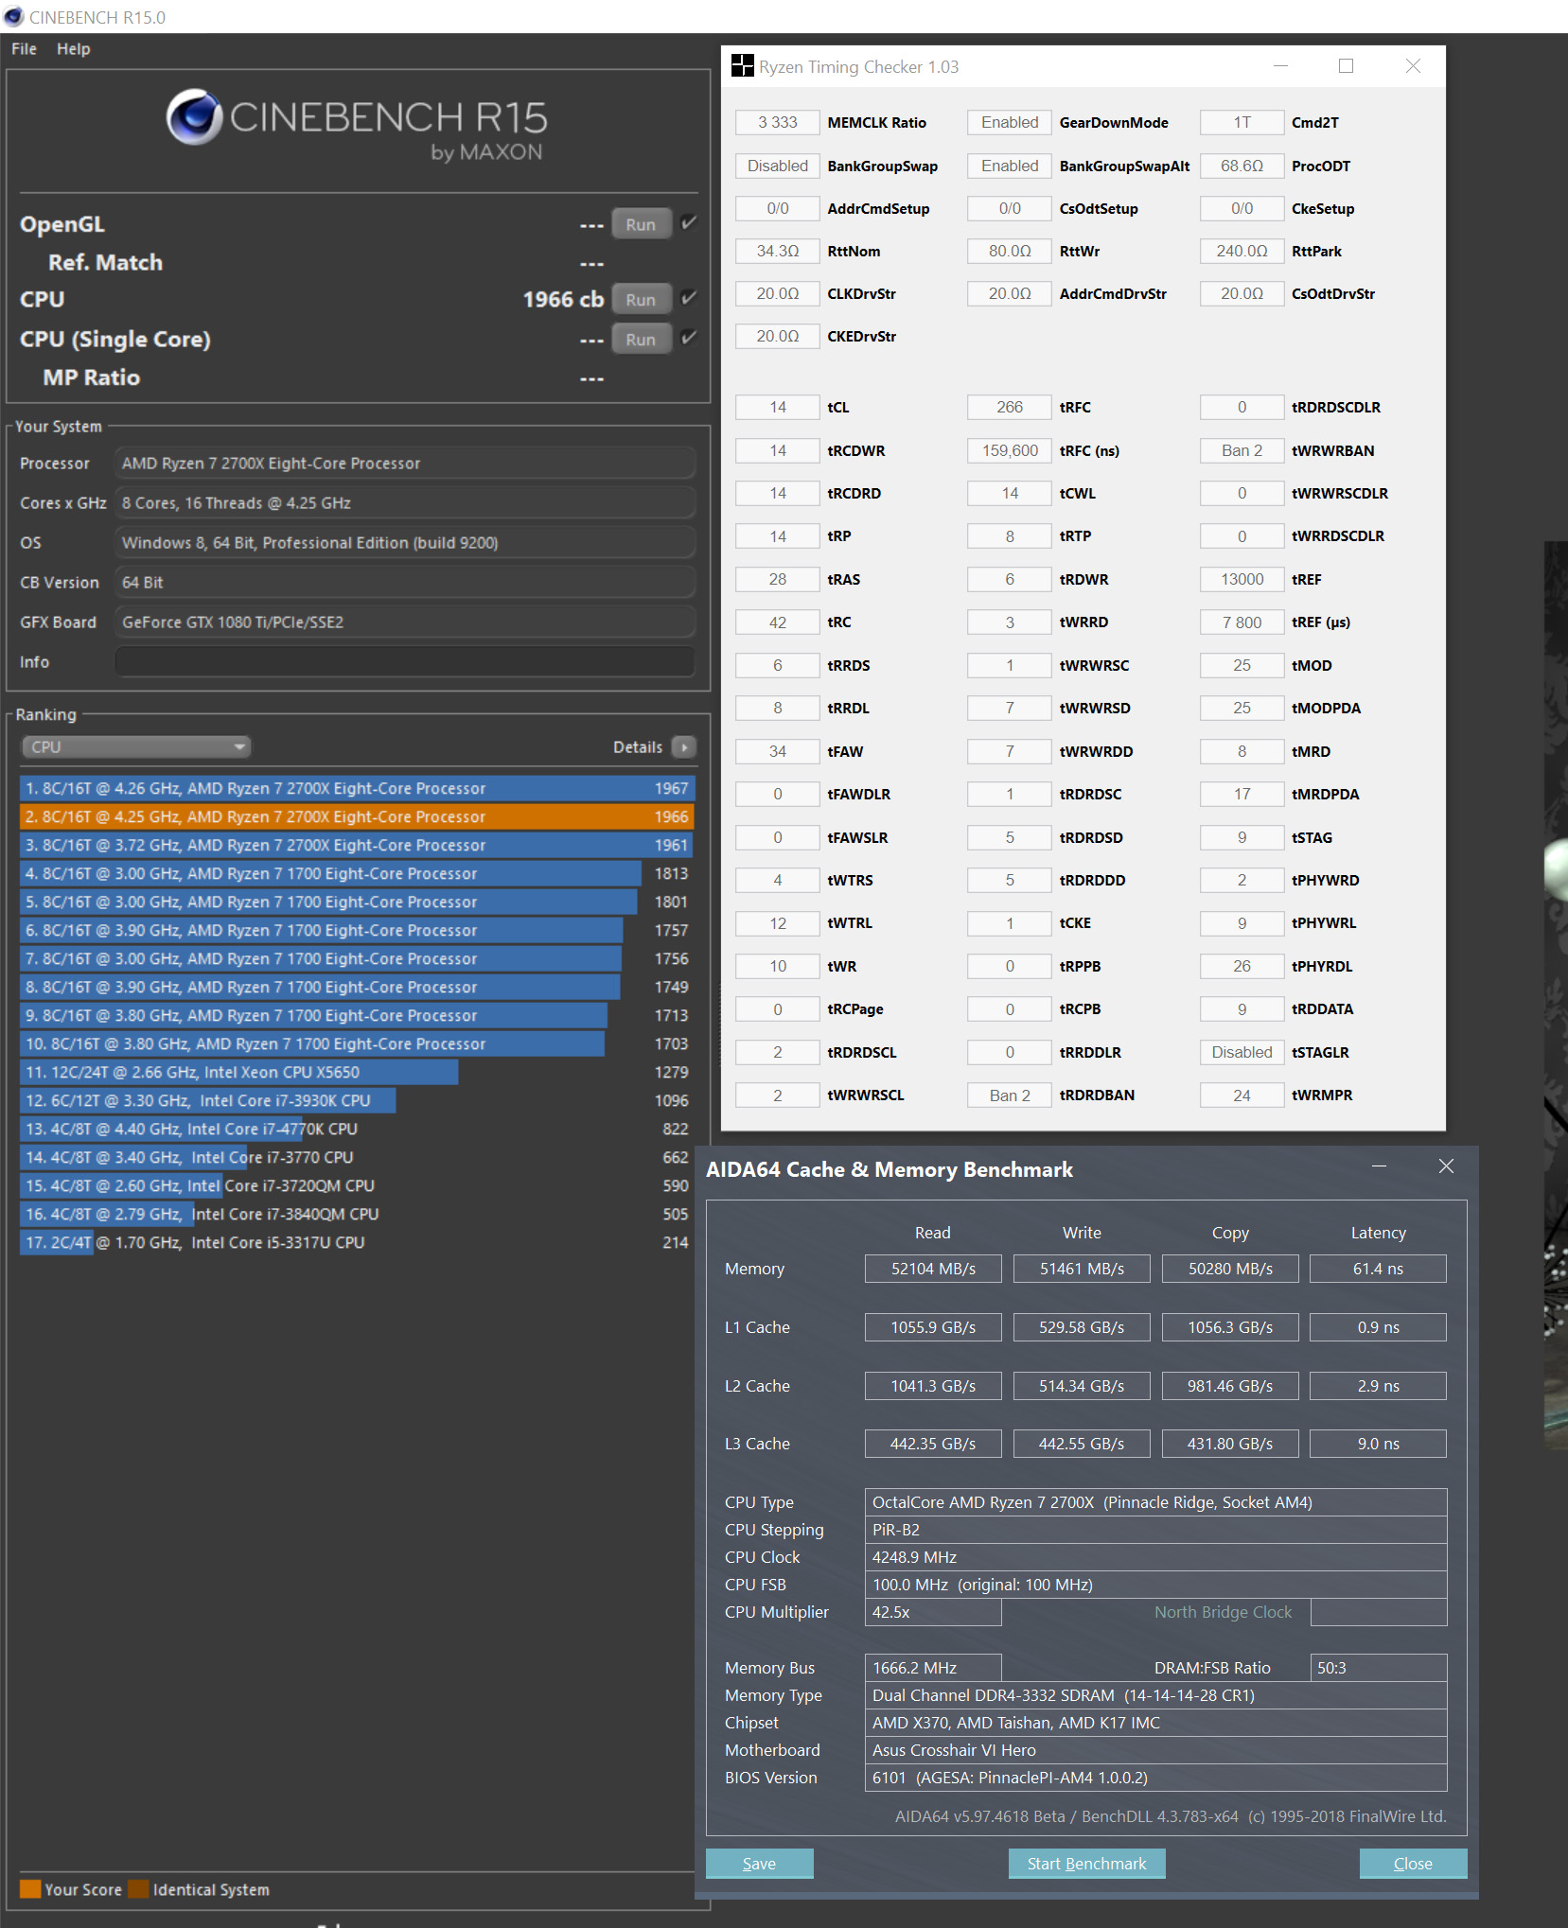Click the tREF value 13000
The image size is (1568, 1928).
click(1242, 579)
